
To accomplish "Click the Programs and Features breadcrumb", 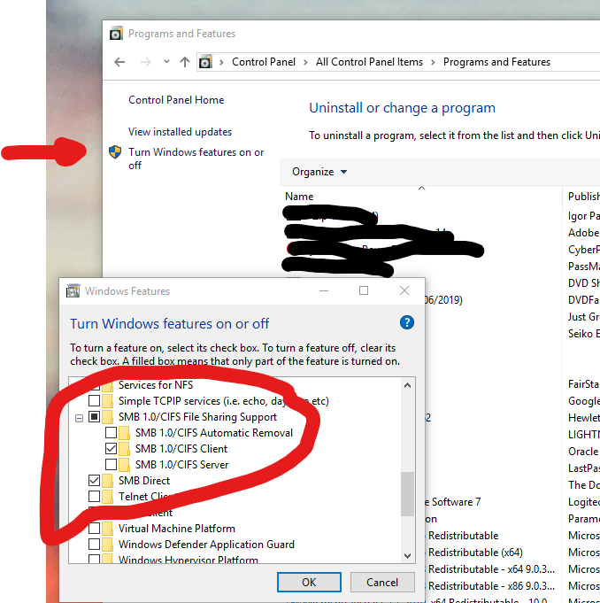I will 496,62.
